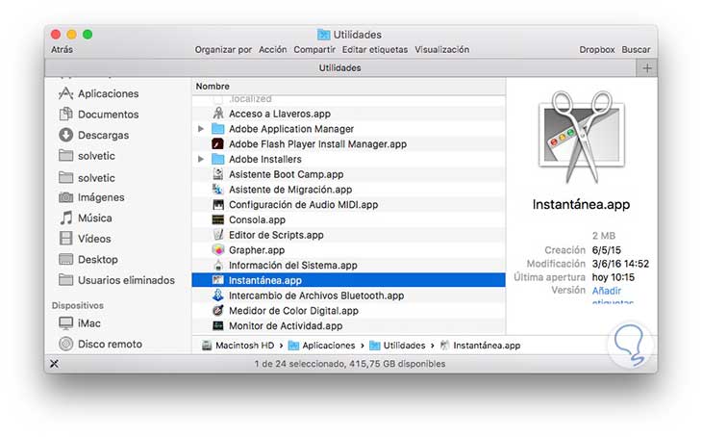Click the Instantánea.app scissors preview icon
The image size is (702, 437).
(x=581, y=137)
